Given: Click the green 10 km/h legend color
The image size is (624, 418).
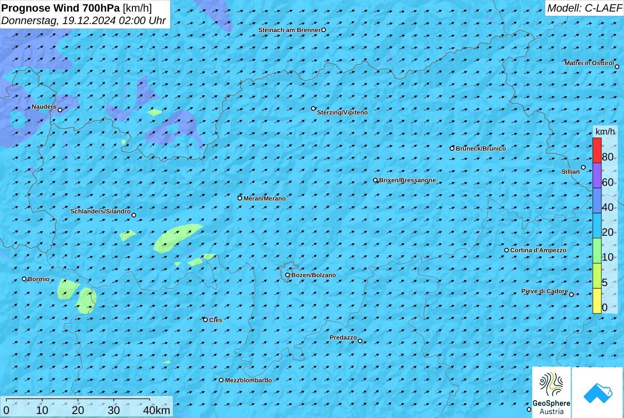Looking at the screenshot, I should click(597, 251).
